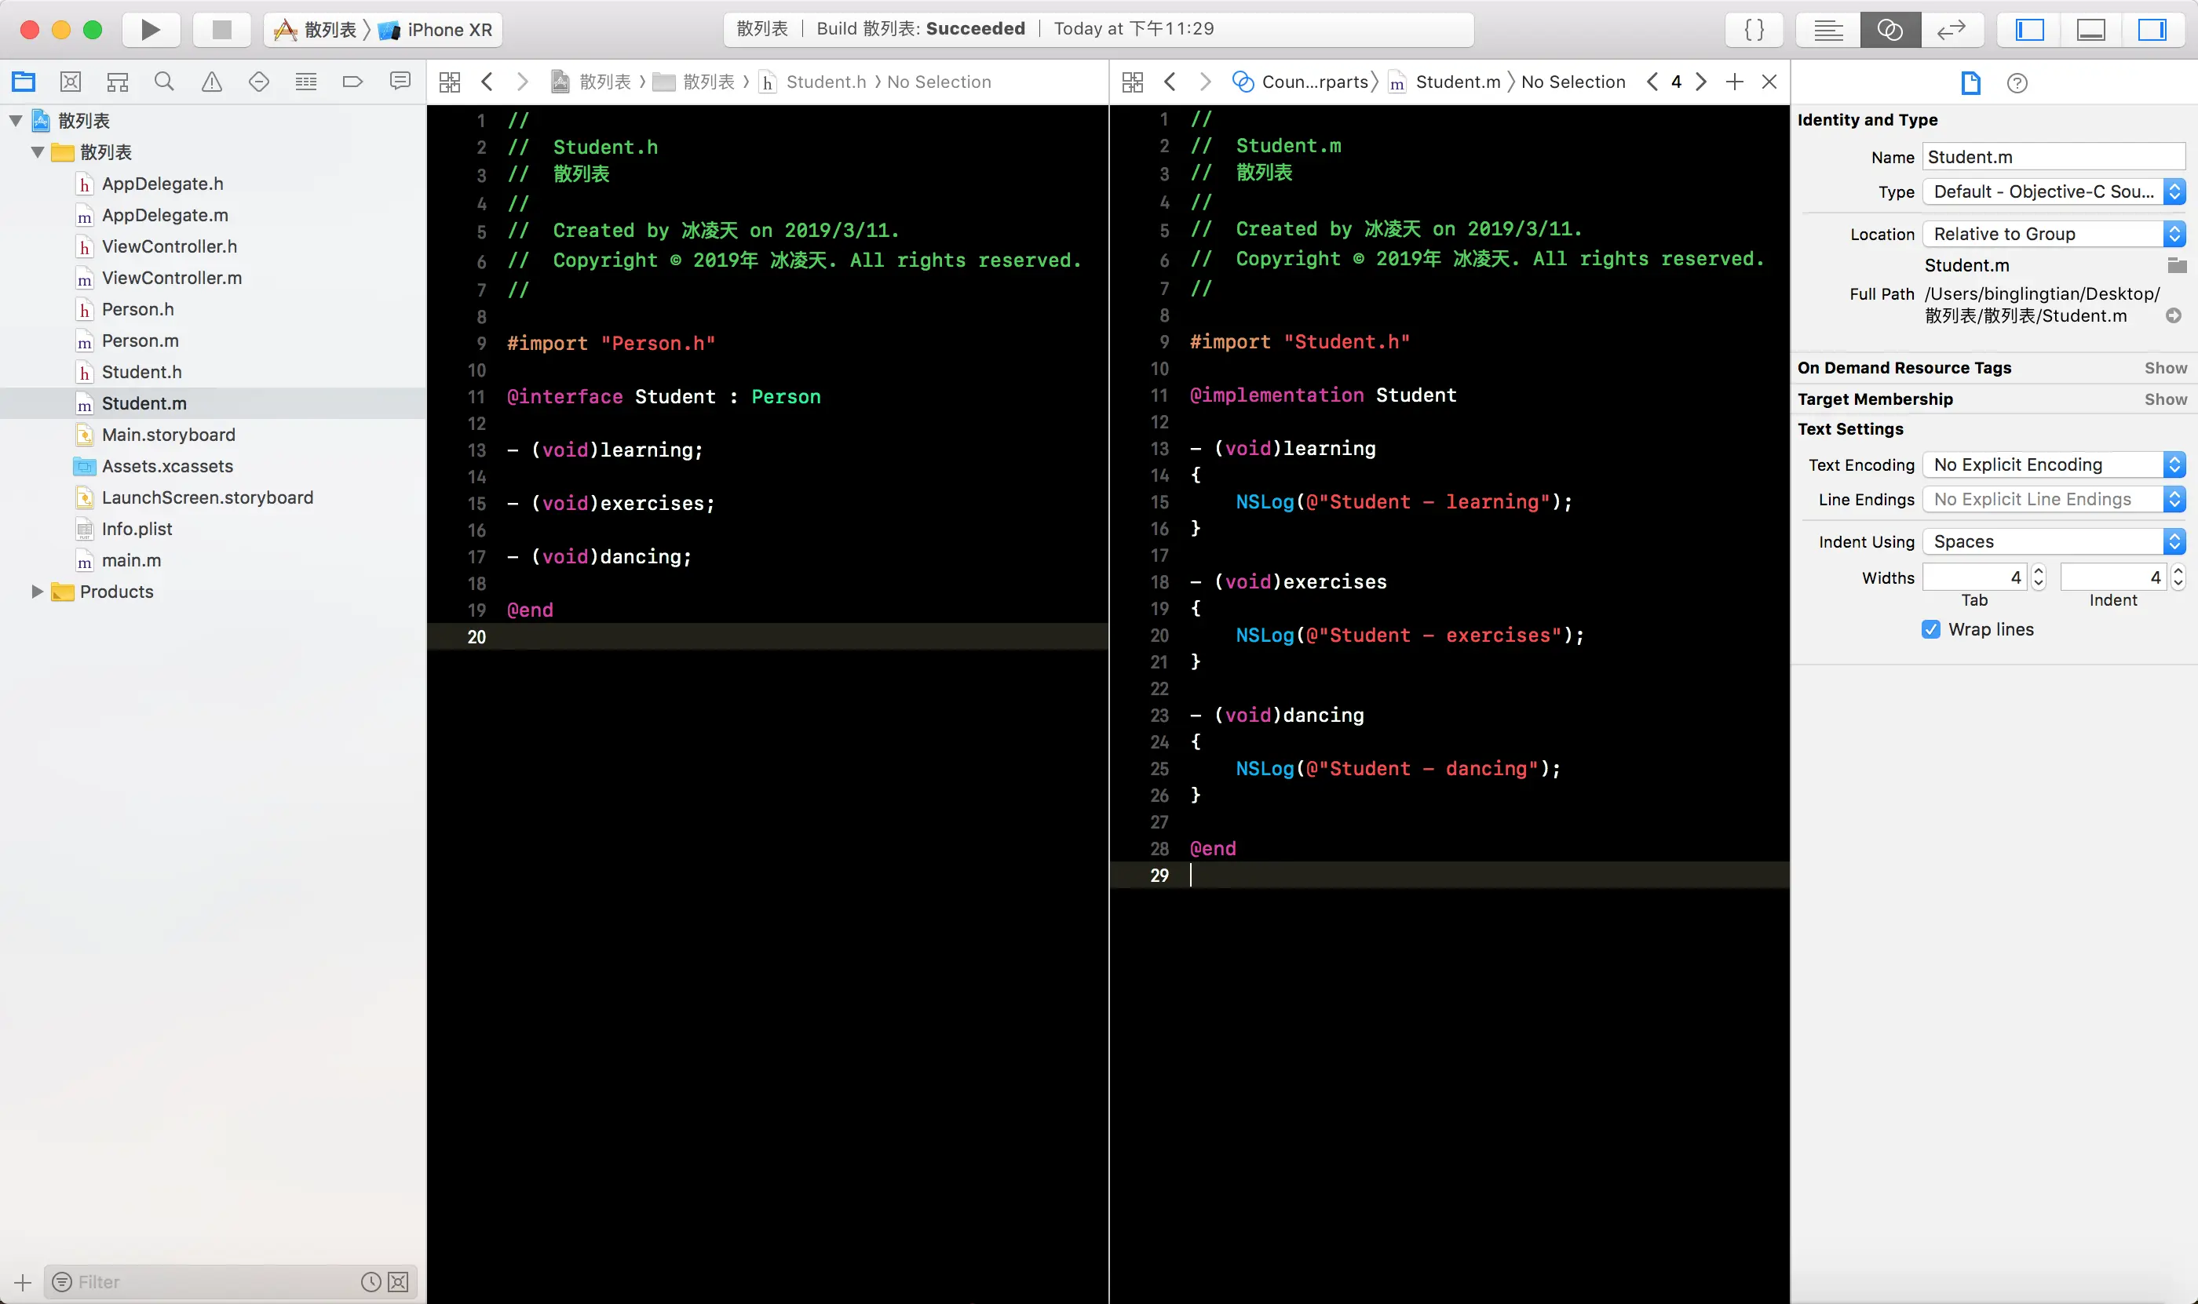Open the Indent Using dropdown
This screenshot has width=2198, height=1304.
(x=2053, y=541)
